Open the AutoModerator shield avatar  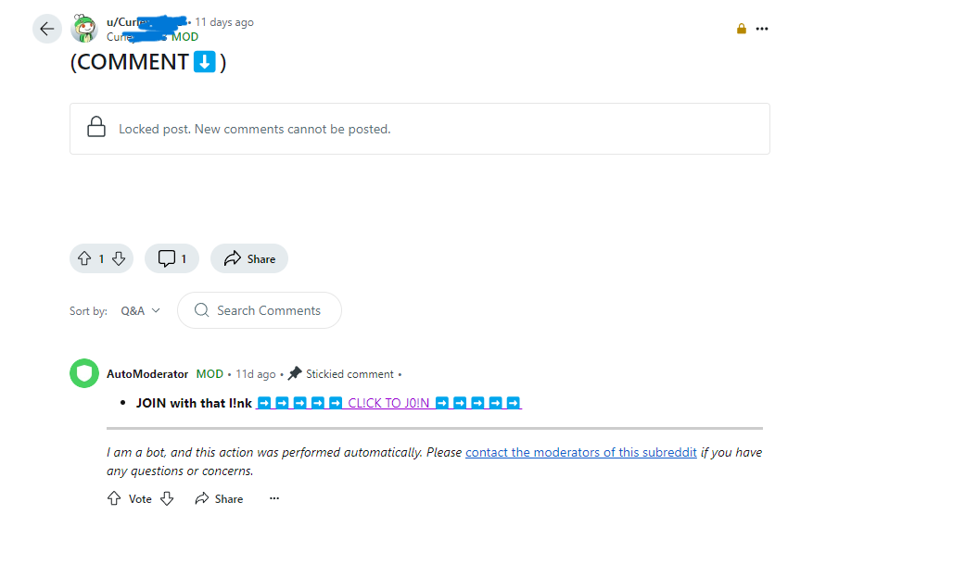coord(84,373)
